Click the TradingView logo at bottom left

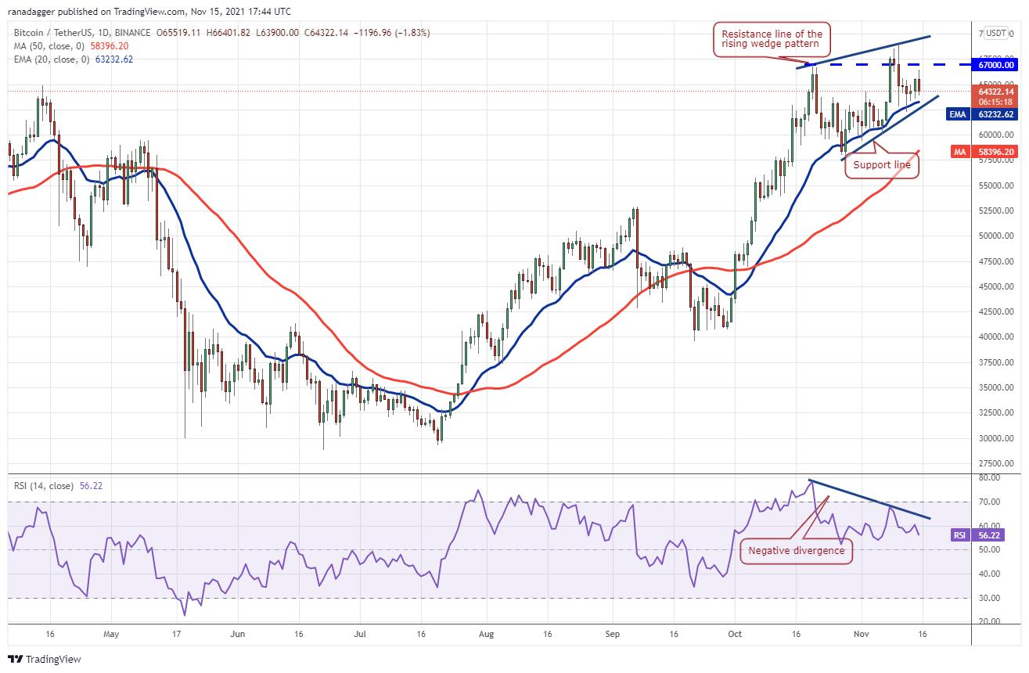point(44,660)
